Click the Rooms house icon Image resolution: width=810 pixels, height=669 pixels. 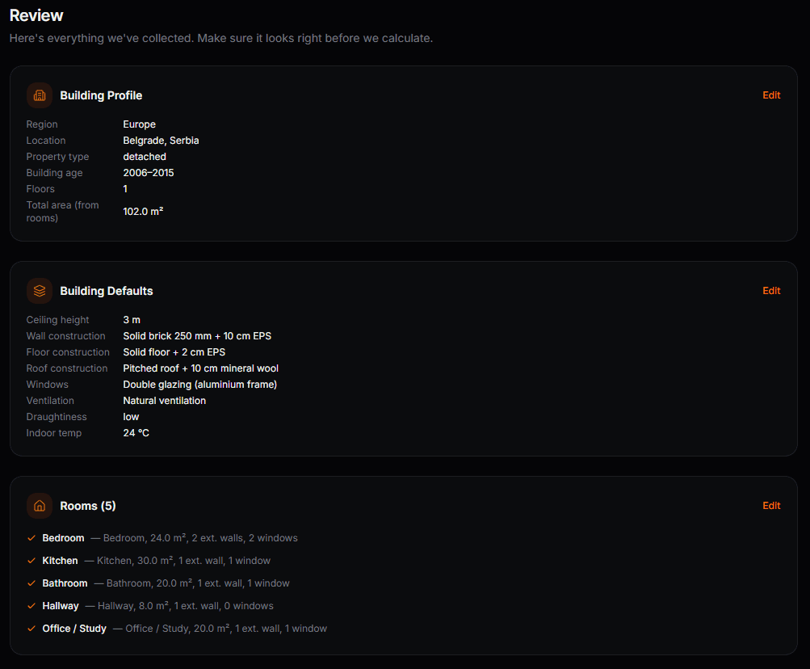tap(40, 506)
